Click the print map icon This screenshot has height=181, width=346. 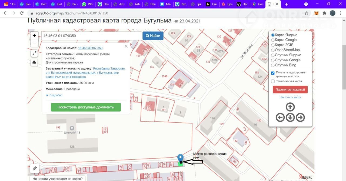point(34,63)
